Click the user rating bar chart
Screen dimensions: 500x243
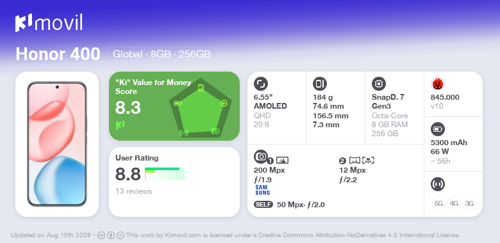point(165,174)
